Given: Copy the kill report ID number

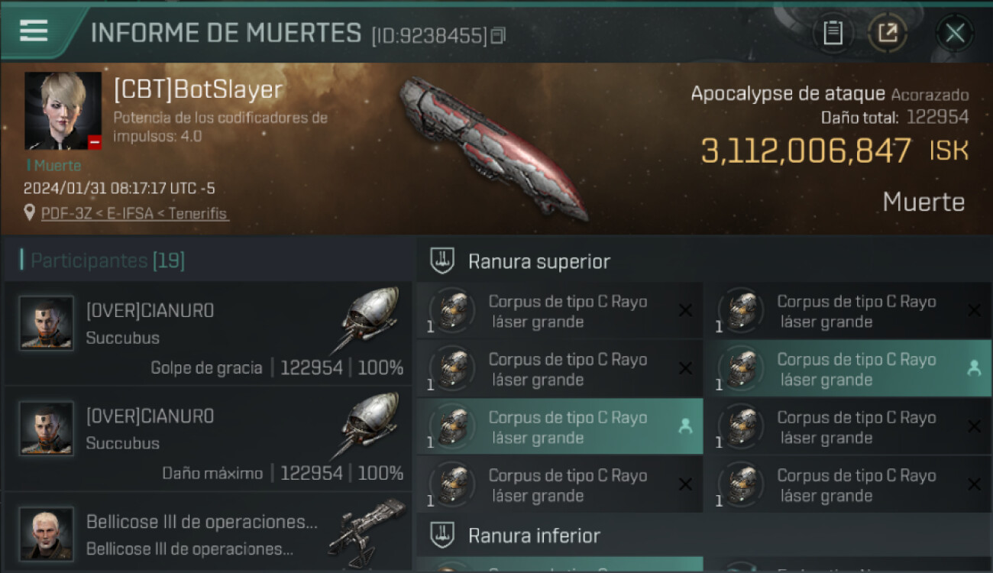Looking at the screenshot, I should click(498, 35).
